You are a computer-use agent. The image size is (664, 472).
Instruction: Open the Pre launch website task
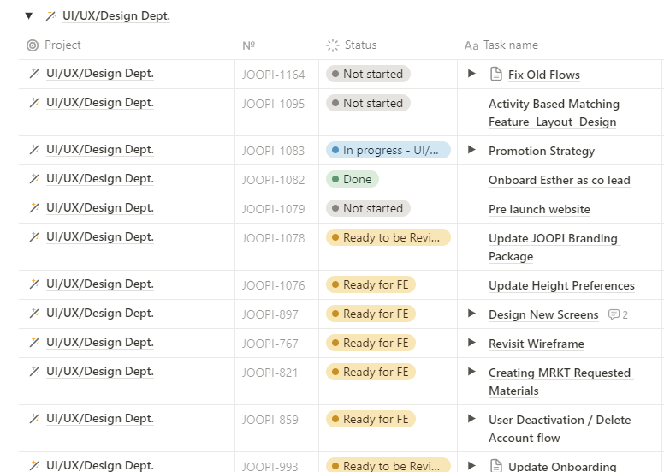pos(539,210)
